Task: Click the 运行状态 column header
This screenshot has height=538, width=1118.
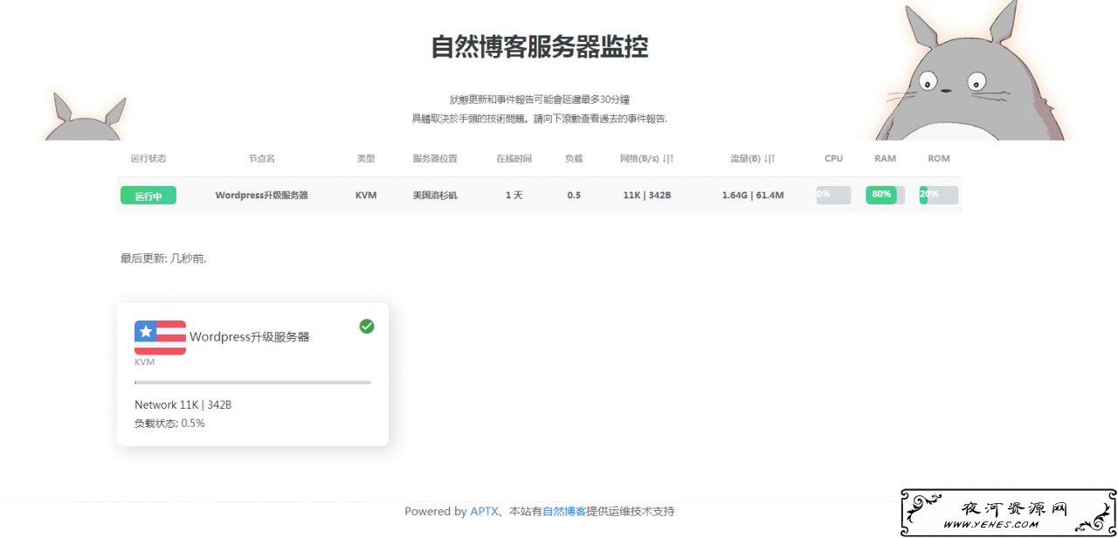Action: pyautogui.click(x=148, y=159)
